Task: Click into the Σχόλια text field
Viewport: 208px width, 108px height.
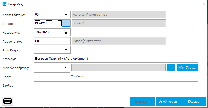Action: pos(116,85)
